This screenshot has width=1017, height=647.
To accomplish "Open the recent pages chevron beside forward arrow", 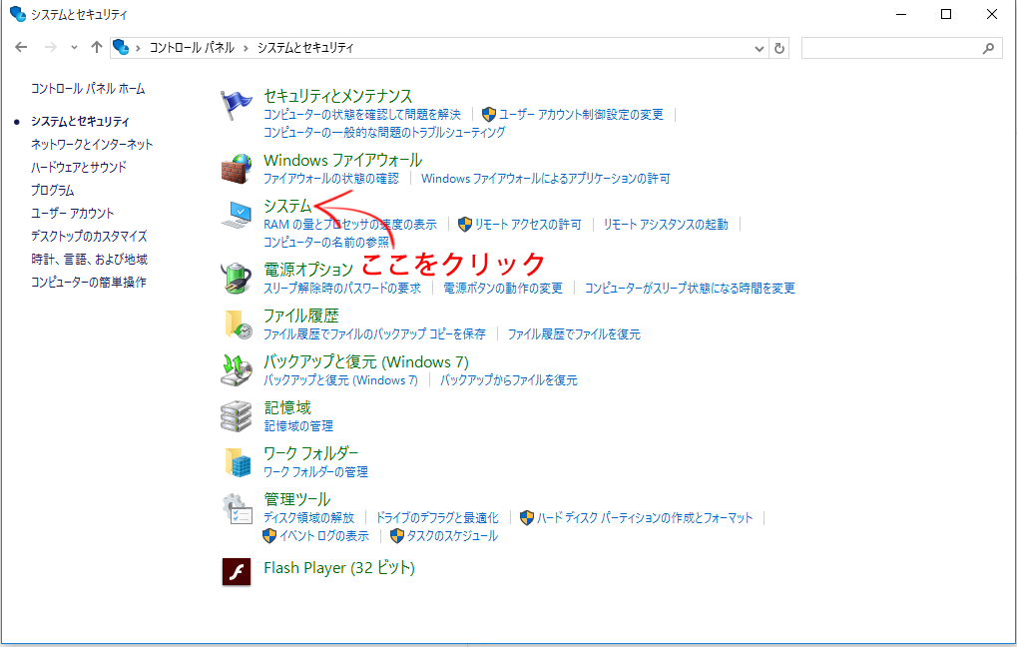I will coord(74,47).
